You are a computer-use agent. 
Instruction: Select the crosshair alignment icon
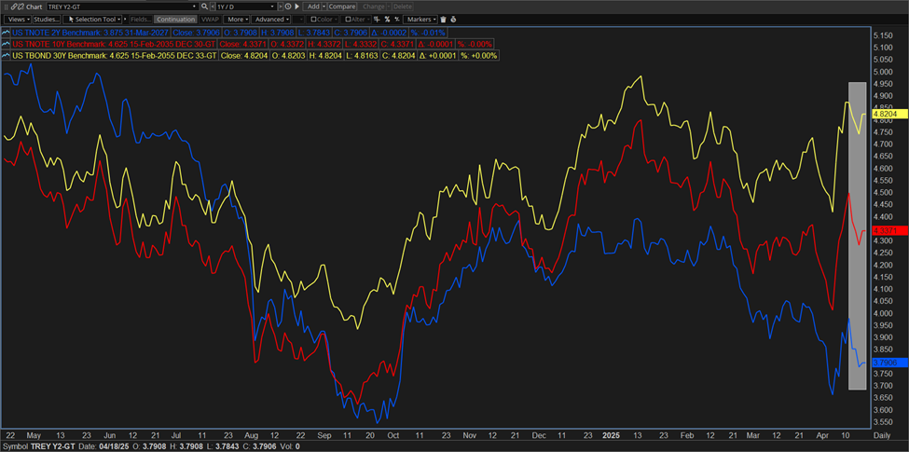(x=376, y=19)
